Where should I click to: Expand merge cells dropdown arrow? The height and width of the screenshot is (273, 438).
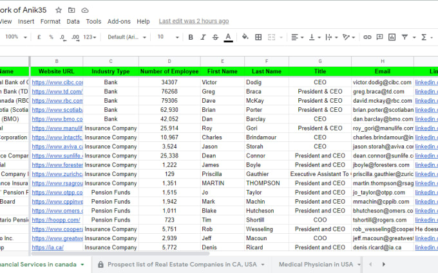pos(281,37)
